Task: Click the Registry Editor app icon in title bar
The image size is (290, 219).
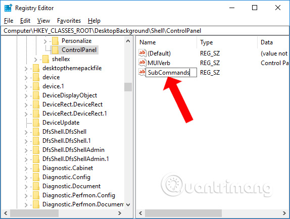Action: pyautogui.click(x=8, y=8)
